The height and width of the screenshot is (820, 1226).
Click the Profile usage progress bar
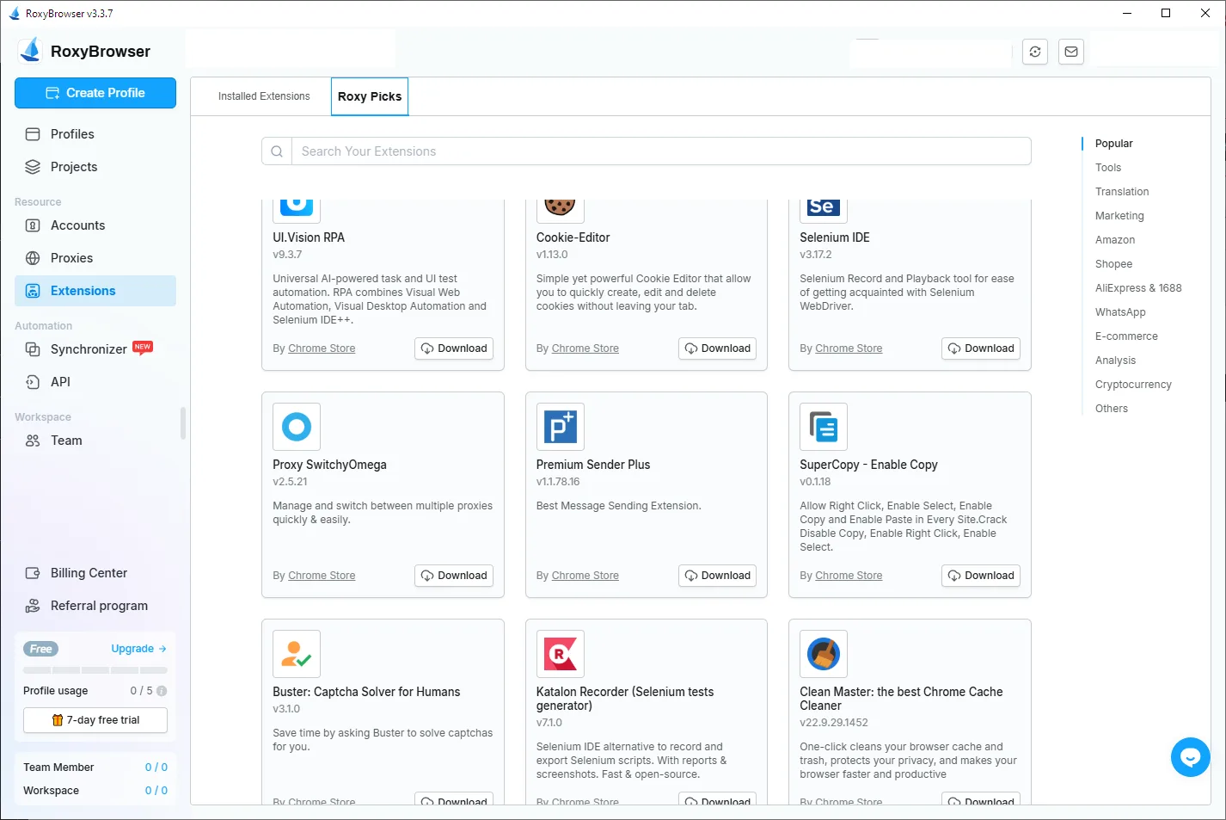[x=95, y=670]
